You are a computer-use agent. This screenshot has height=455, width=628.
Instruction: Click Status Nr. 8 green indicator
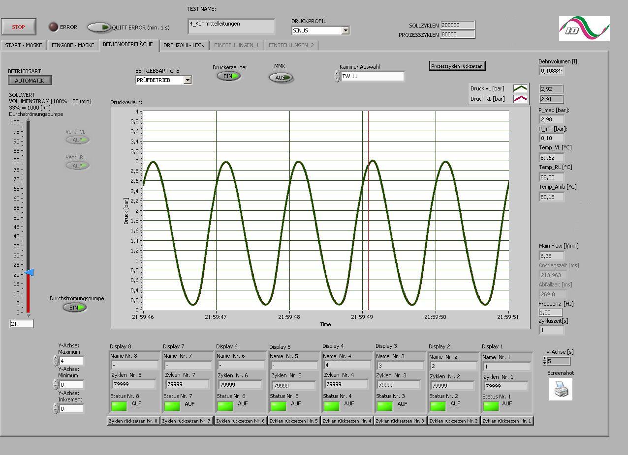[x=119, y=406]
